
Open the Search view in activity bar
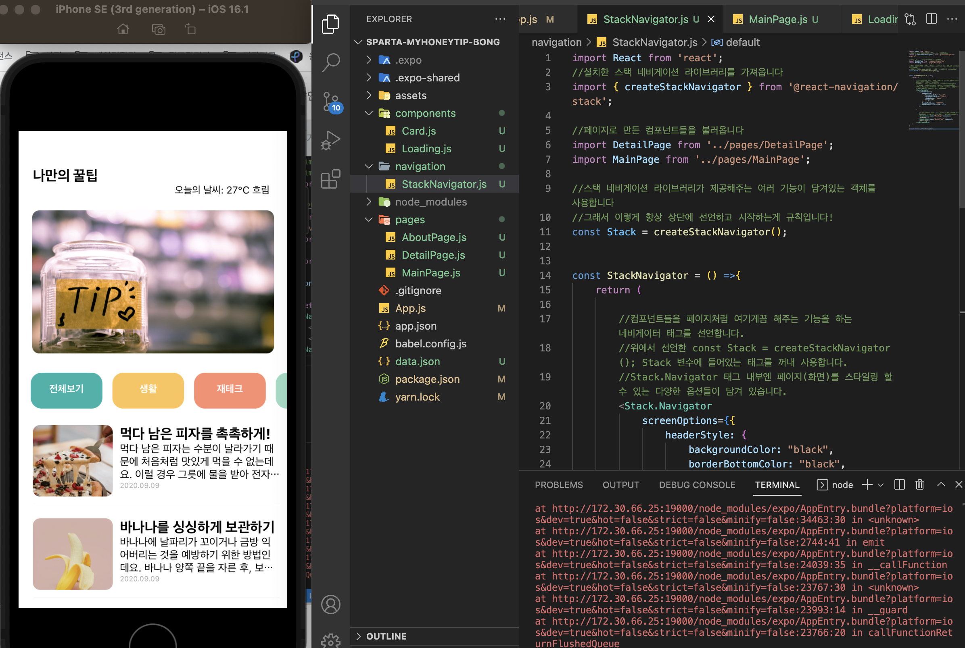[330, 62]
